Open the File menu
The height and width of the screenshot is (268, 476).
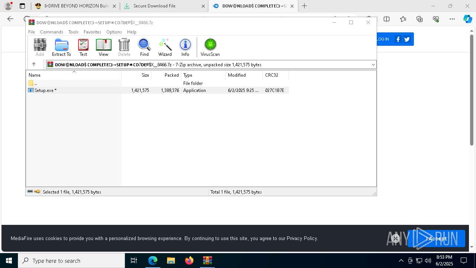(32, 32)
